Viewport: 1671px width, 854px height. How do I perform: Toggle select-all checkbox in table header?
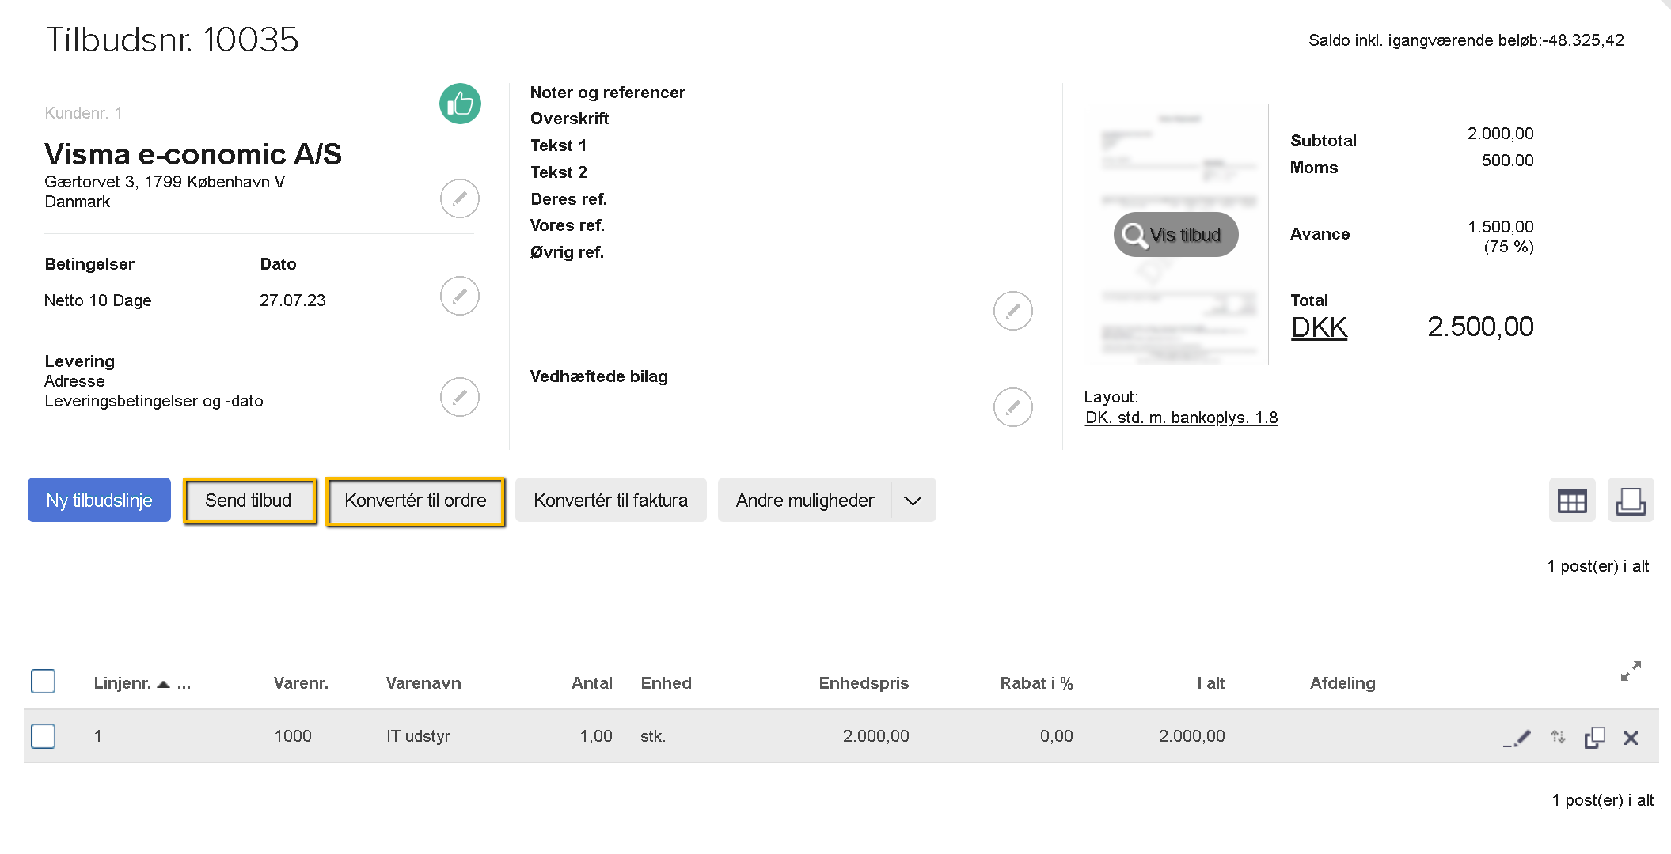(44, 681)
